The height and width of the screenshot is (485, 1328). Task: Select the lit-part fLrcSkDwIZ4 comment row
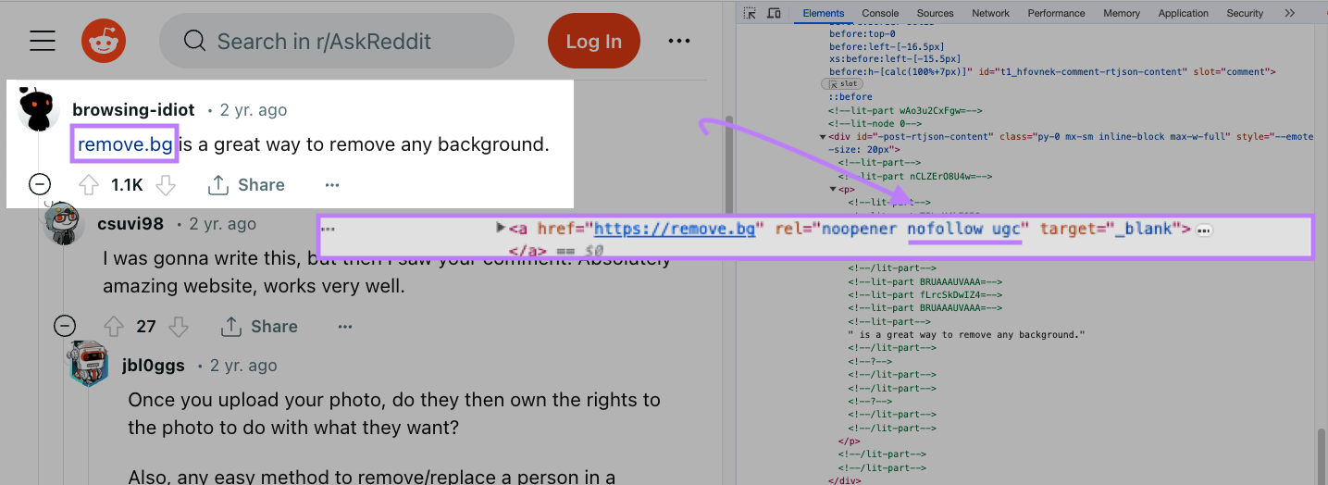[x=925, y=295]
